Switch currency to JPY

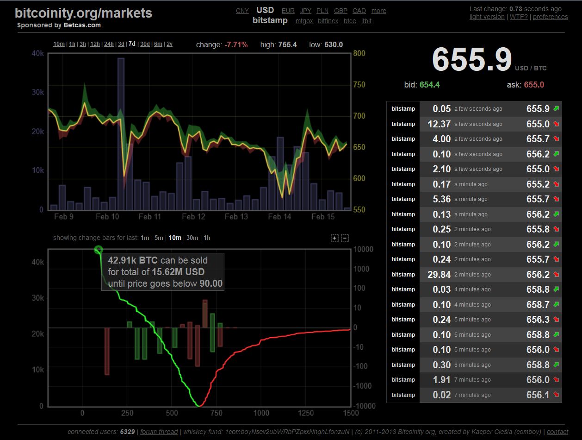(305, 11)
